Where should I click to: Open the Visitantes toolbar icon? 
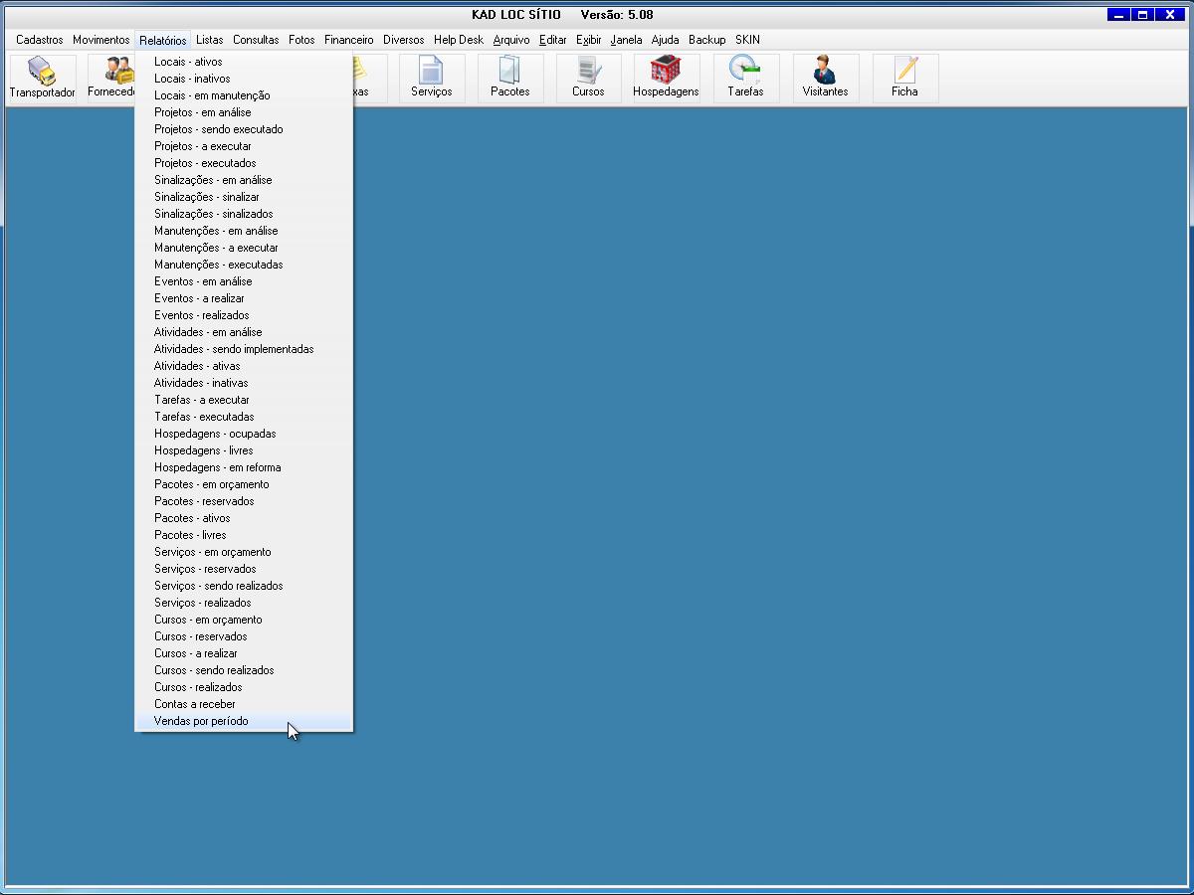click(825, 78)
